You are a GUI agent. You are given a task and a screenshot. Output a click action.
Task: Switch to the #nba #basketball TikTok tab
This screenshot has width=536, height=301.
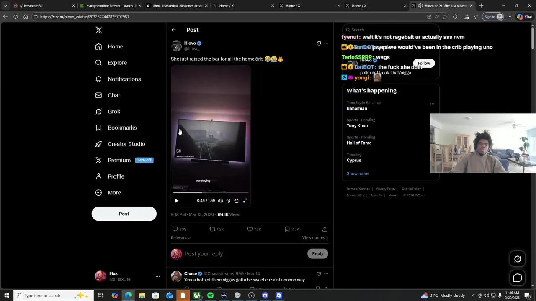[178, 6]
